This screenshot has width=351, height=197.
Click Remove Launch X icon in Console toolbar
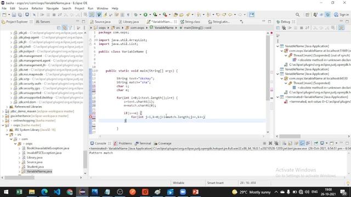tap(270, 143)
